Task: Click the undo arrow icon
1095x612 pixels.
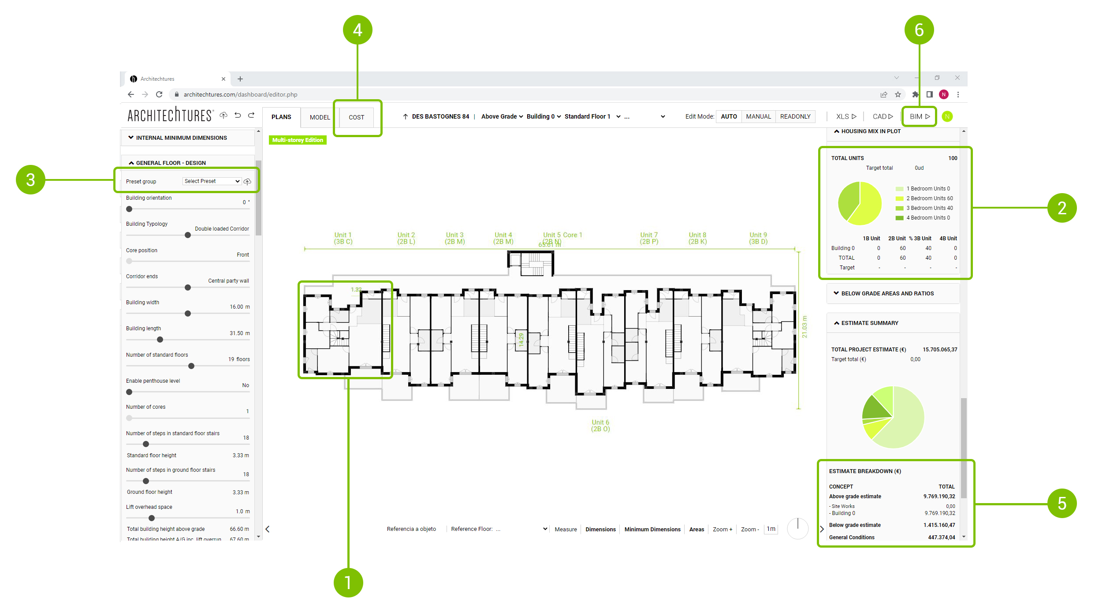Action: 238,116
